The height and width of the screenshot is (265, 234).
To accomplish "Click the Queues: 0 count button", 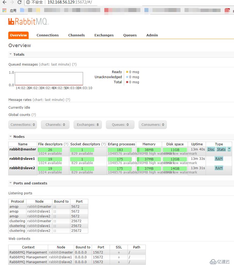I will click(120, 125).
